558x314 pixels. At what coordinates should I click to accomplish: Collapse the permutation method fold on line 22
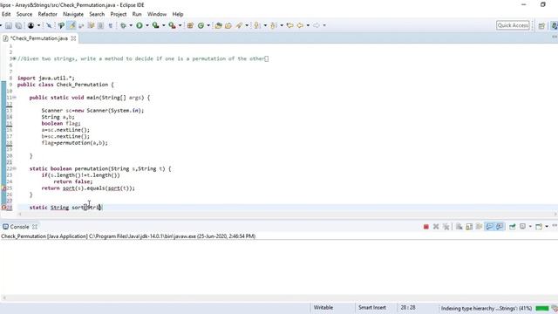[x=15, y=168]
